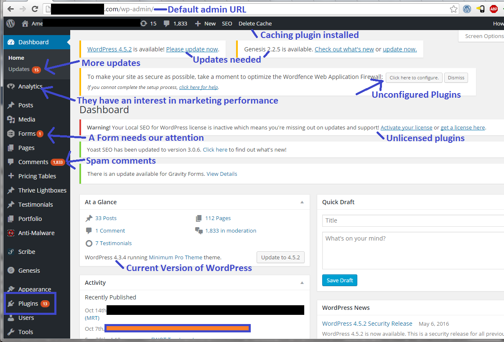Click the Save Draft button

[x=340, y=280]
